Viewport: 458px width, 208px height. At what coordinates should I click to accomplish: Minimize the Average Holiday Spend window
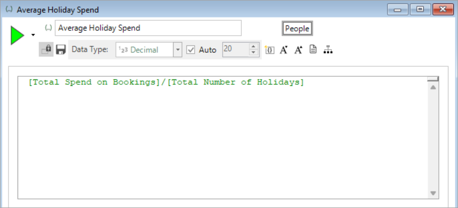tap(397, 10)
